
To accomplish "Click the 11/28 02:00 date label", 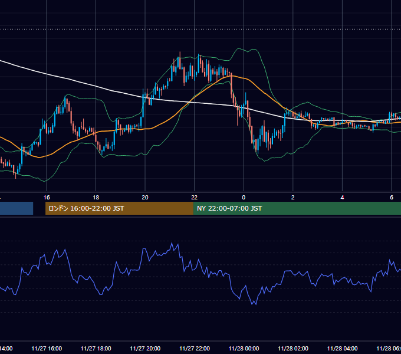I will 293,348.
